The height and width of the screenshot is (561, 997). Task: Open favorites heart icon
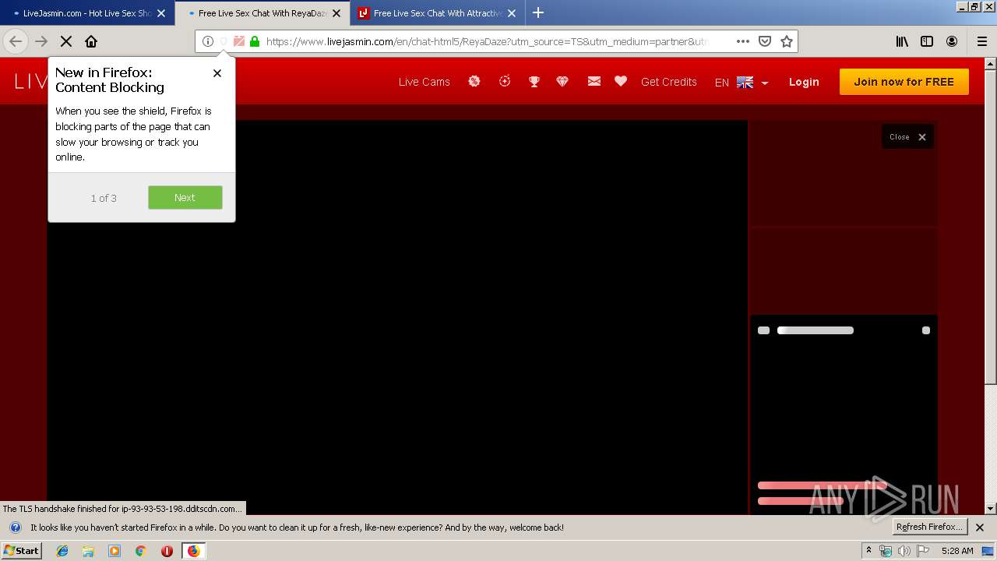[x=621, y=81]
